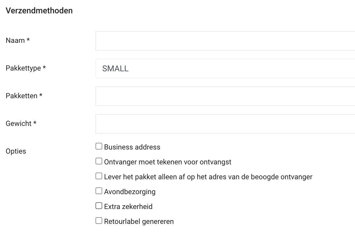The image size is (355, 239).
Task: Click the Naam label
Action: click(x=18, y=40)
